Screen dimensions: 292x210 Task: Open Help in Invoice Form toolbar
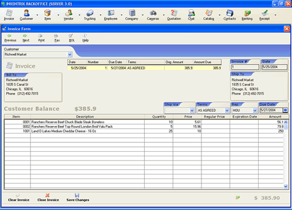point(85,38)
